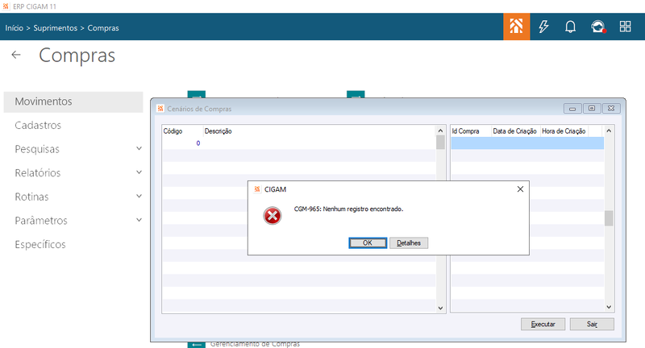Image resolution: width=645 pixels, height=348 pixels.
Task: Click the Id Compra column header
Action: [x=471, y=131]
